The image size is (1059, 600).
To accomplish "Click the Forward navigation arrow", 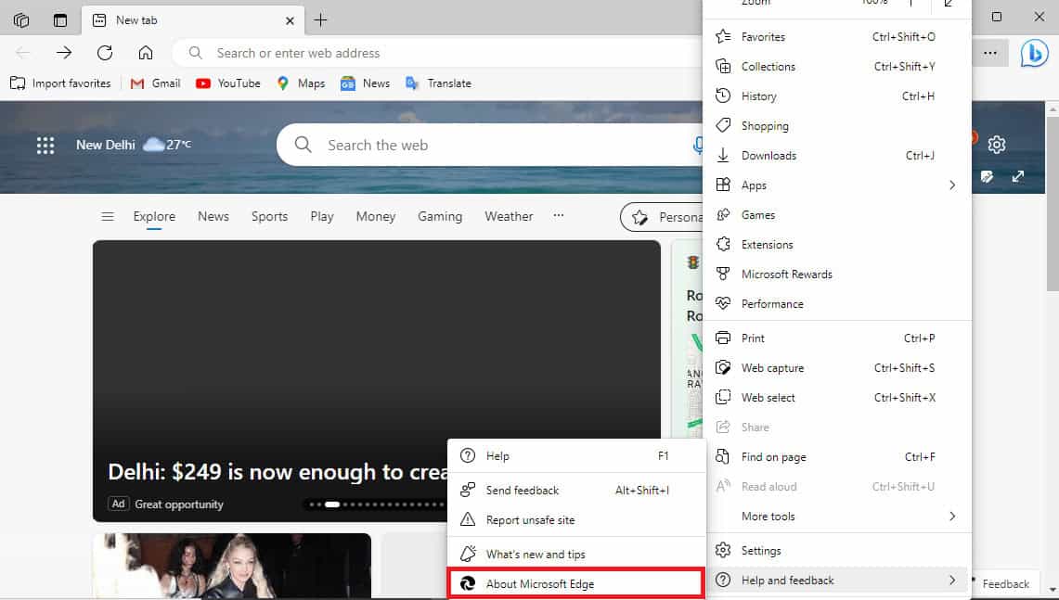I will (64, 53).
